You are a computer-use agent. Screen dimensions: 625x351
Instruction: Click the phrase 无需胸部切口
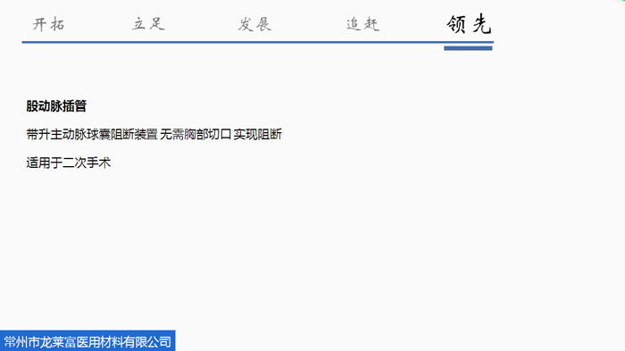196,135
